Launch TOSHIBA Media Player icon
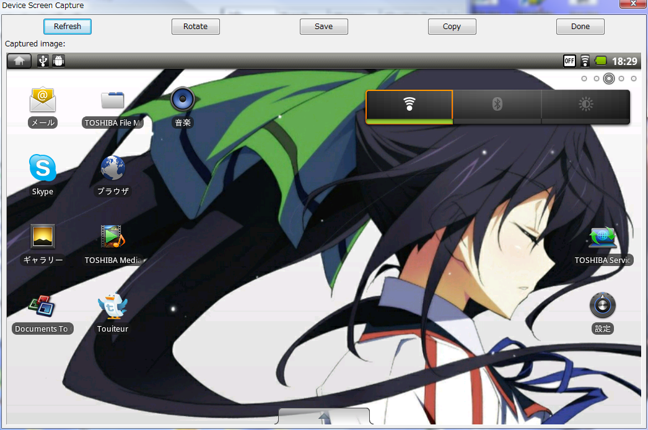The image size is (648, 430). [113, 236]
